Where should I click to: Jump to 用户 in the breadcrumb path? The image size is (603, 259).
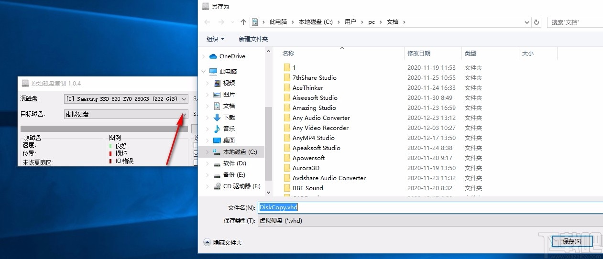tap(351, 22)
